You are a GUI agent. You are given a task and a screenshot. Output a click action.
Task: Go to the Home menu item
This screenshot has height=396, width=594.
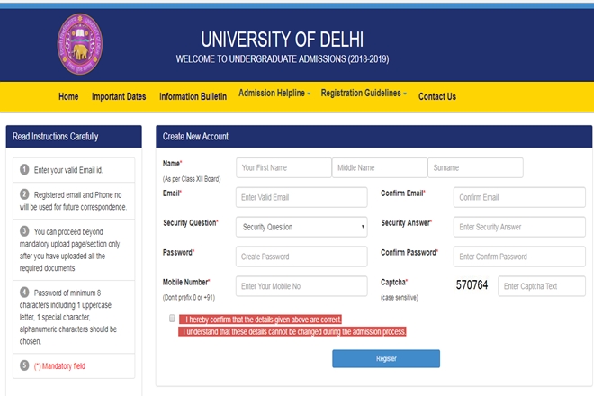coord(68,96)
